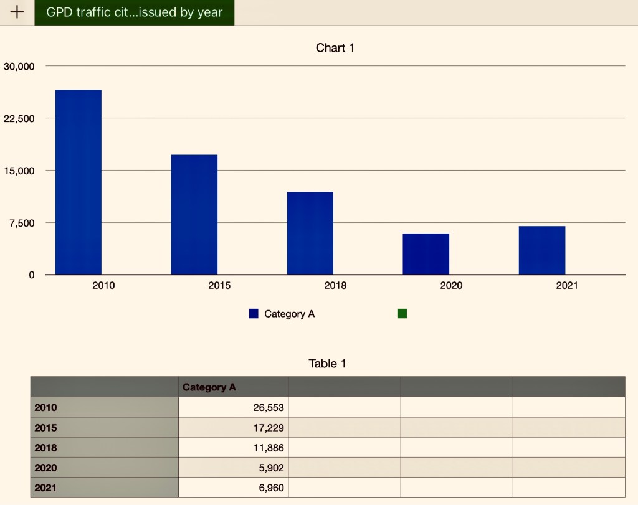Click the 2010 row header cell
This screenshot has width=638, height=505.
click(x=104, y=408)
